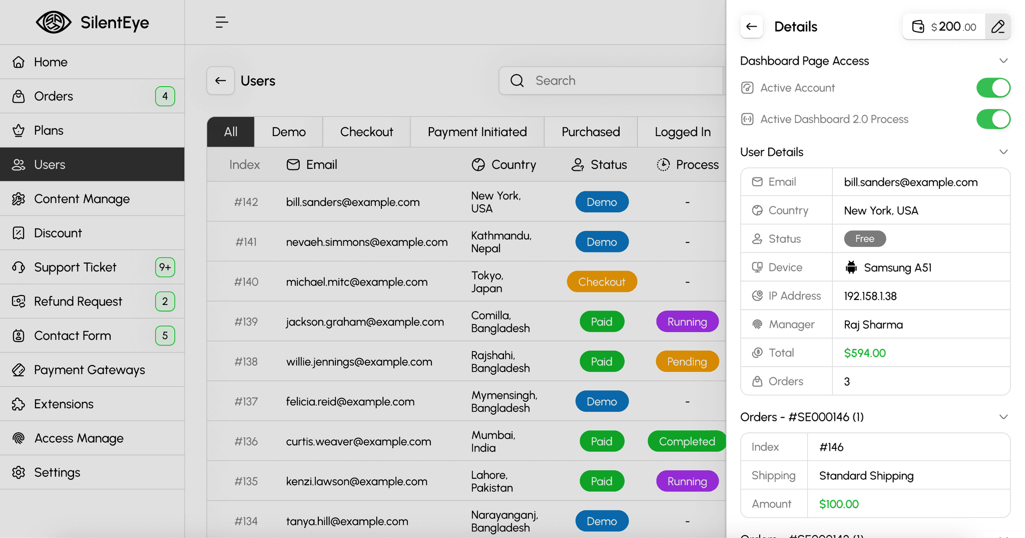Go to Support Ticket page
Image resolution: width=1025 pixels, height=538 pixels.
92,267
